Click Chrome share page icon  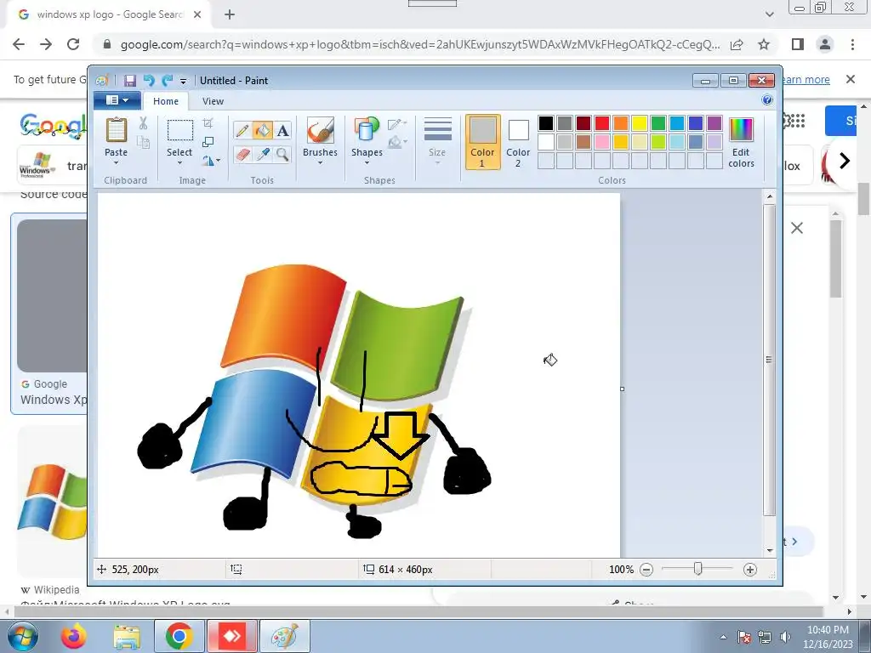point(737,44)
